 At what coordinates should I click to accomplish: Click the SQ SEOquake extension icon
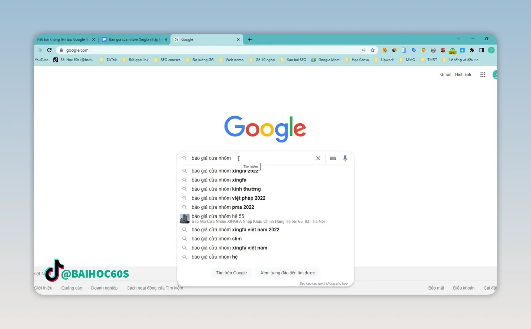tap(423, 50)
